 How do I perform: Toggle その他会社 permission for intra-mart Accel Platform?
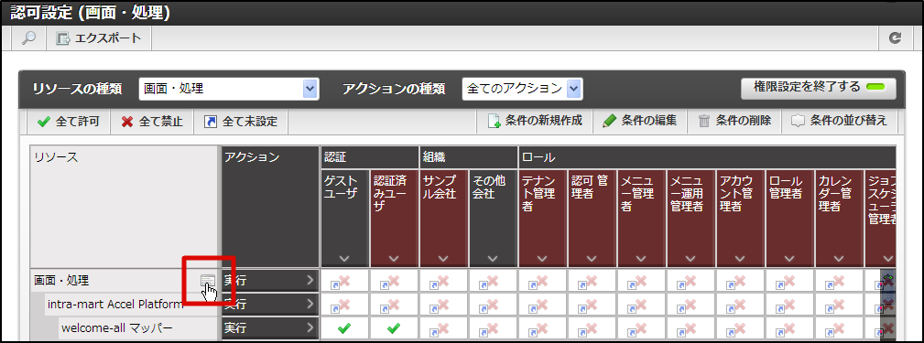(494, 305)
